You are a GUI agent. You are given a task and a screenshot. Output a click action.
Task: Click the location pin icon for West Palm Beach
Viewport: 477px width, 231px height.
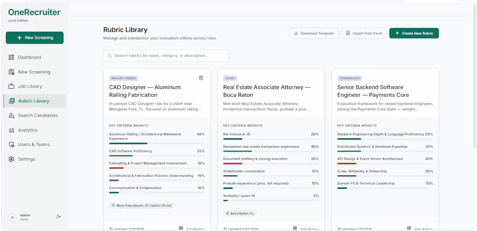(x=113, y=205)
